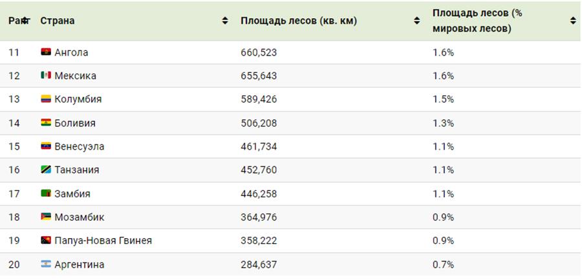This screenshot has height=280, width=582.
Task: Select the Папуа-Новая Гвинея country name
Action: [103, 241]
